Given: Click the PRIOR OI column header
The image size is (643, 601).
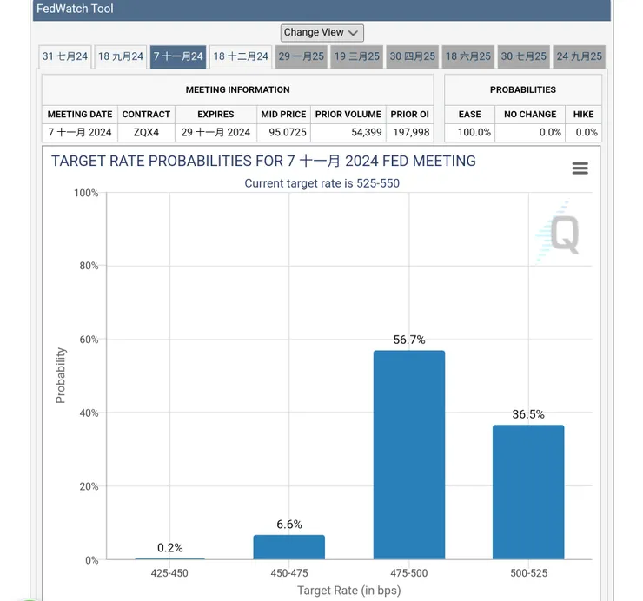Looking at the screenshot, I should [x=409, y=115].
